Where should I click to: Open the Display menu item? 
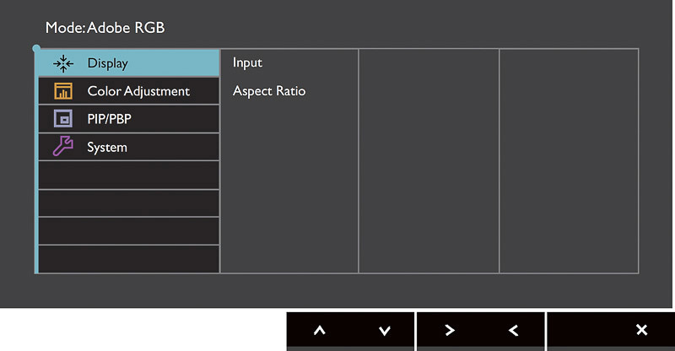pyautogui.click(x=129, y=63)
